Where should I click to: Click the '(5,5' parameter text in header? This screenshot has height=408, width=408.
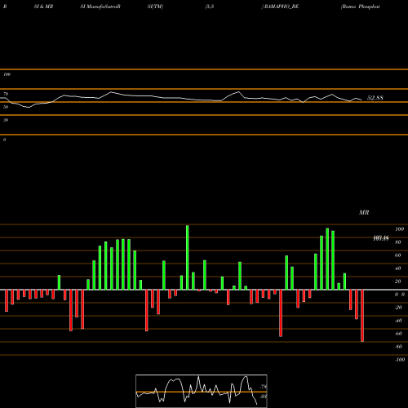pos(210,7)
